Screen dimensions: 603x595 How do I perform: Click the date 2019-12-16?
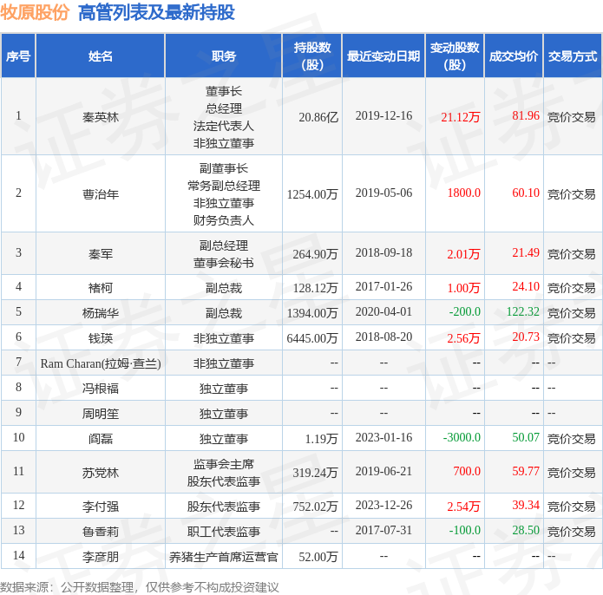383,115
